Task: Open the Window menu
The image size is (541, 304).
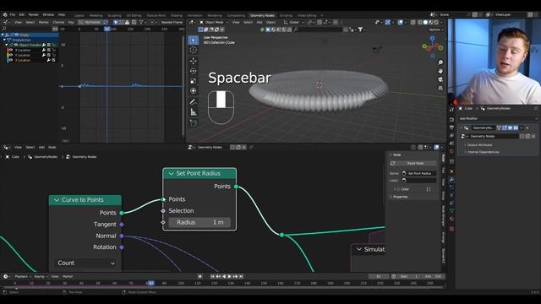Action: [x=48, y=15]
